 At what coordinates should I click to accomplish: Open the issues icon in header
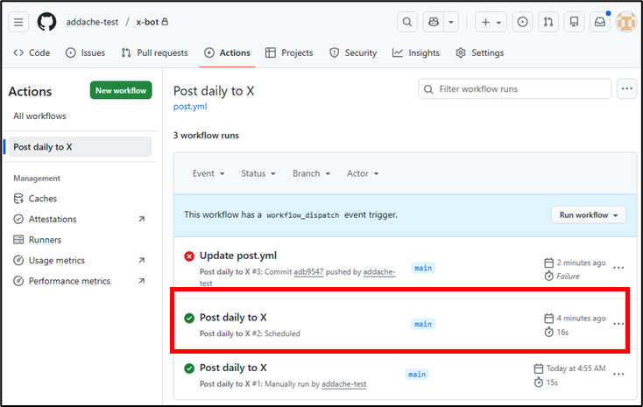click(522, 22)
